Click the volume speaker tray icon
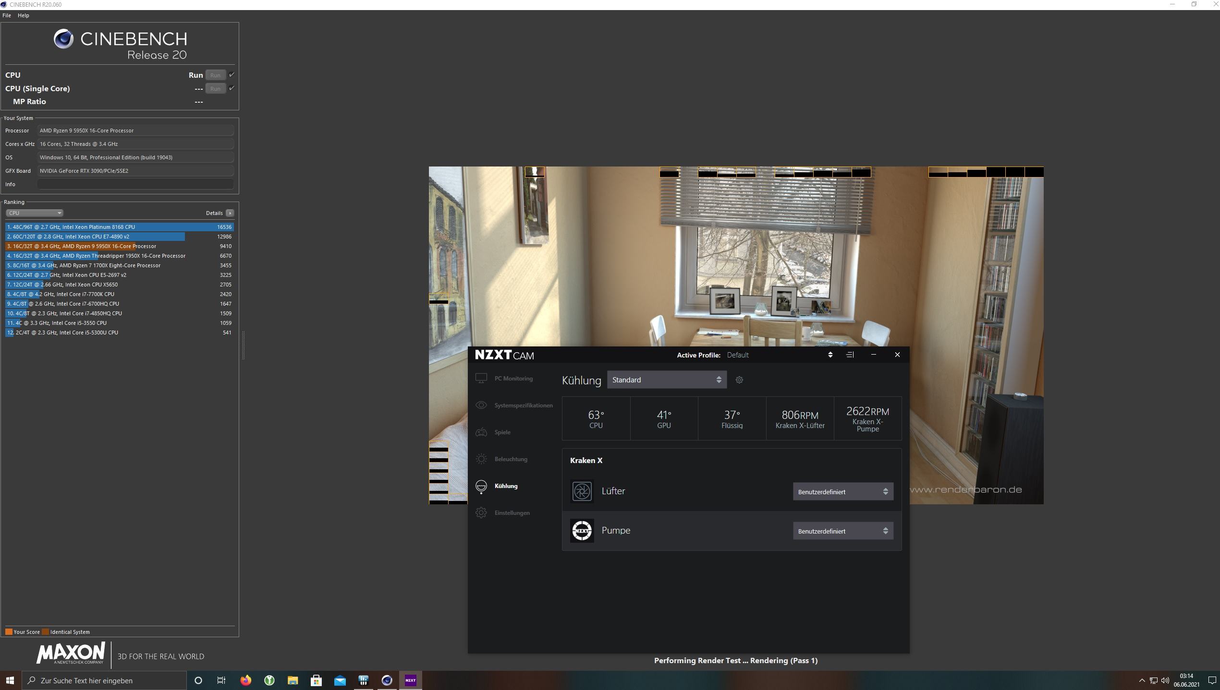Viewport: 1220px width, 690px height. point(1165,680)
